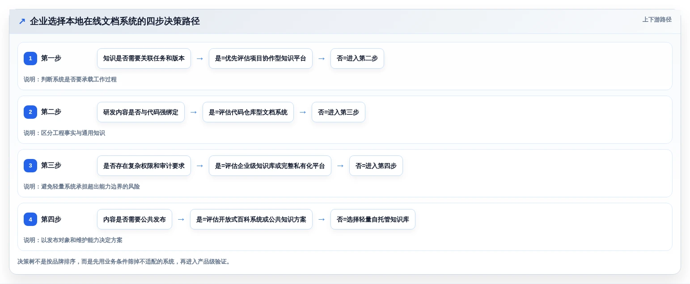Image resolution: width=690 pixels, height=284 pixels.
Task: Click the note '说明：判断系统是否要承载工作过程'
Action: pos(70,79)
